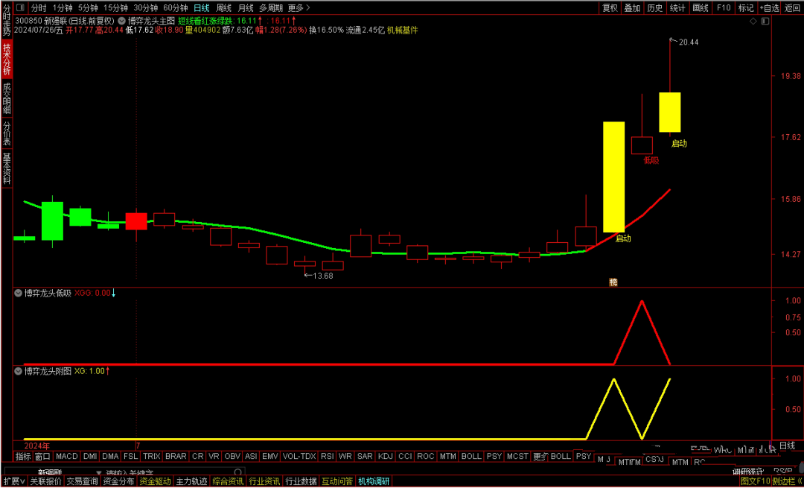
Task: Click the diamond icon at chart top-right
Action: click(753, 21)
